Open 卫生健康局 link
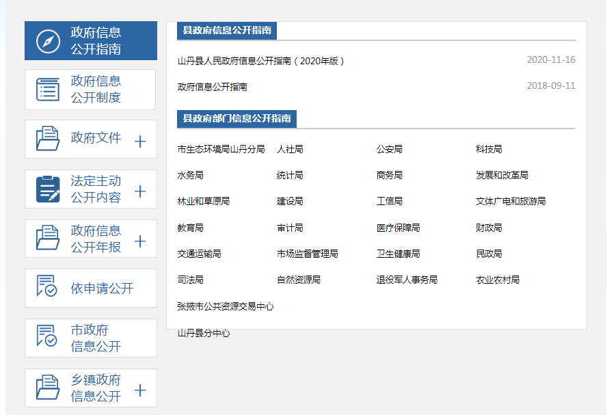This screenshot has width=607, height=415. tap(399, 254)
